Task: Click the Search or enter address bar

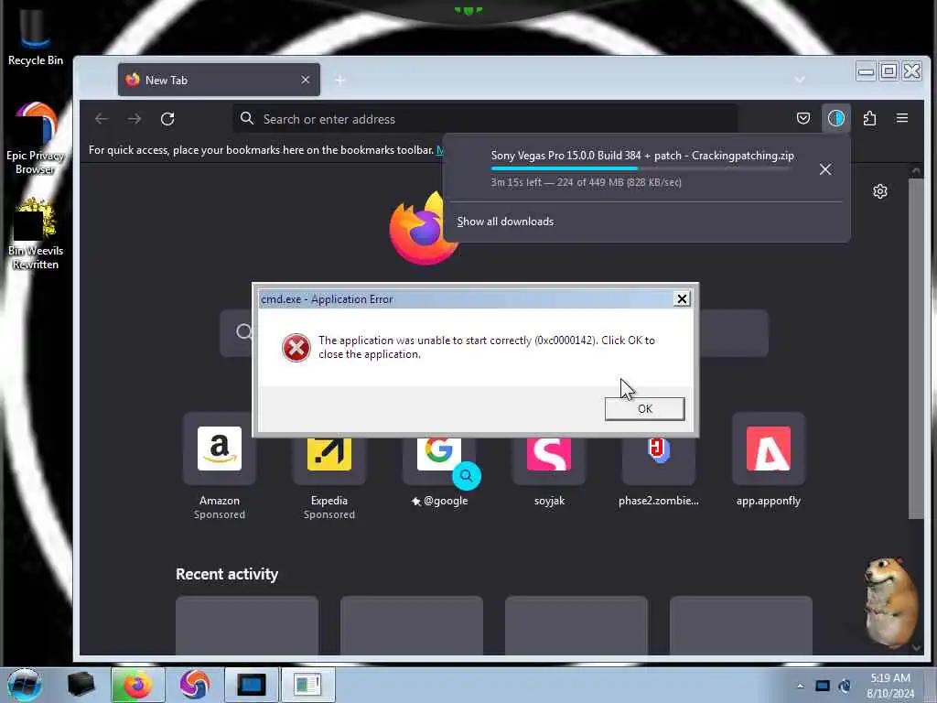Action: [485, 119]
